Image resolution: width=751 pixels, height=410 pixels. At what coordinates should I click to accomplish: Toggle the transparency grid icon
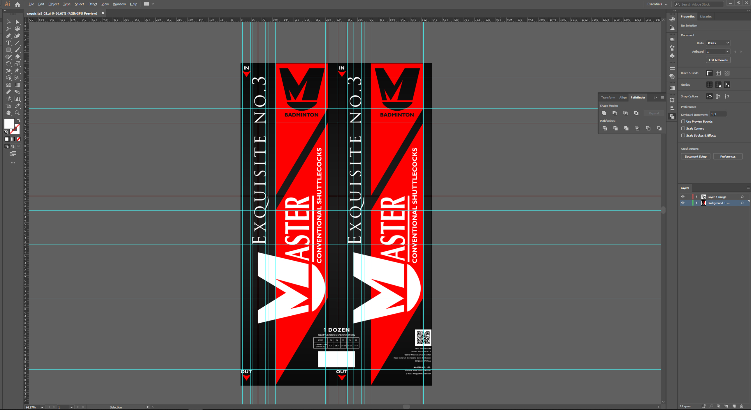coord(727,73)
